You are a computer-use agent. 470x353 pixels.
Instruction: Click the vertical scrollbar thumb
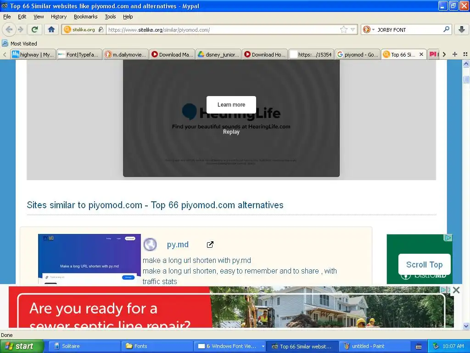coord(466,79)
